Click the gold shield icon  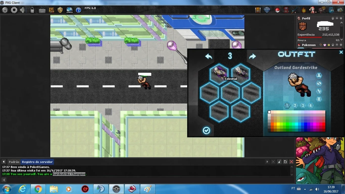point(60,10)
